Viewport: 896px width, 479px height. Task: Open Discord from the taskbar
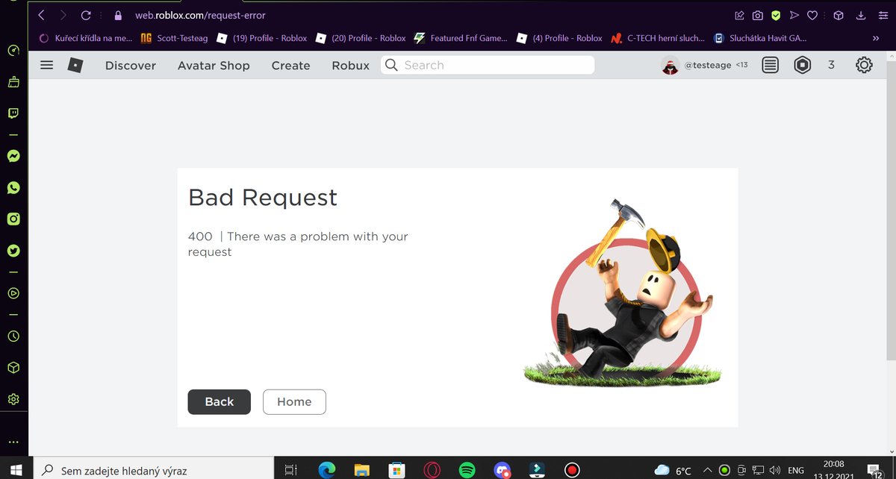503,470
